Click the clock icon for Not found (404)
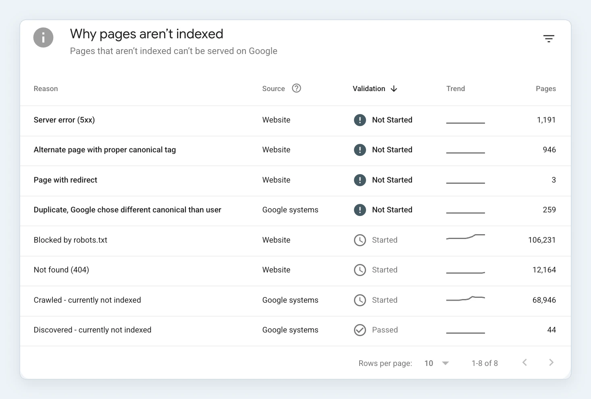This screenshot has width=591, height=399. pyautogui.click(x=360, y=270)
